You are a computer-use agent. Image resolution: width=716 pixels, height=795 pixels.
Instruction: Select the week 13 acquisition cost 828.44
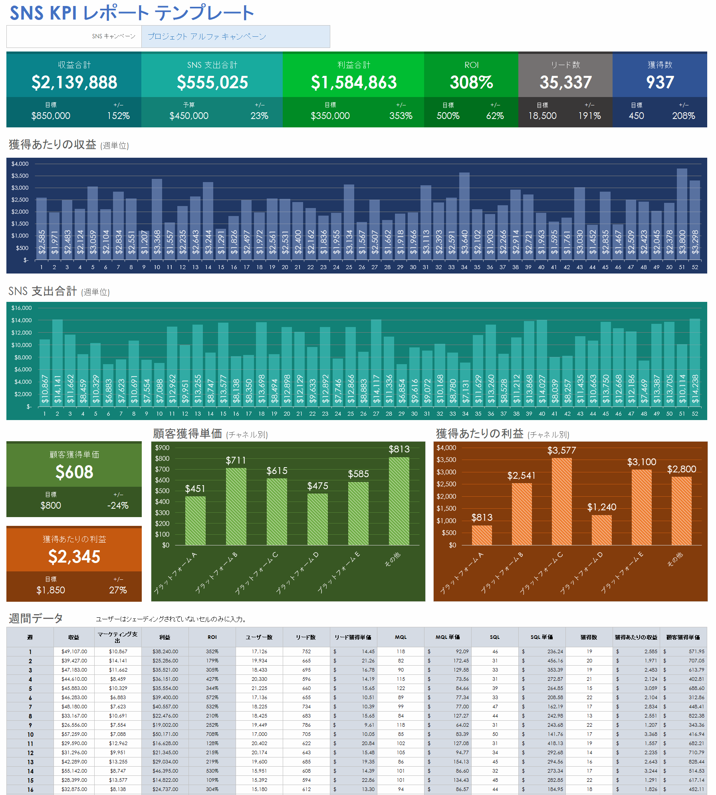point(683,762)
